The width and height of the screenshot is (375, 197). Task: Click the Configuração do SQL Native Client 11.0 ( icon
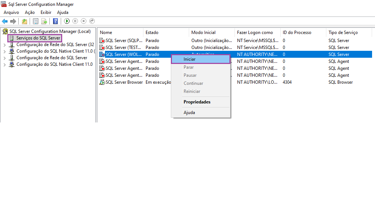(12, 51)
